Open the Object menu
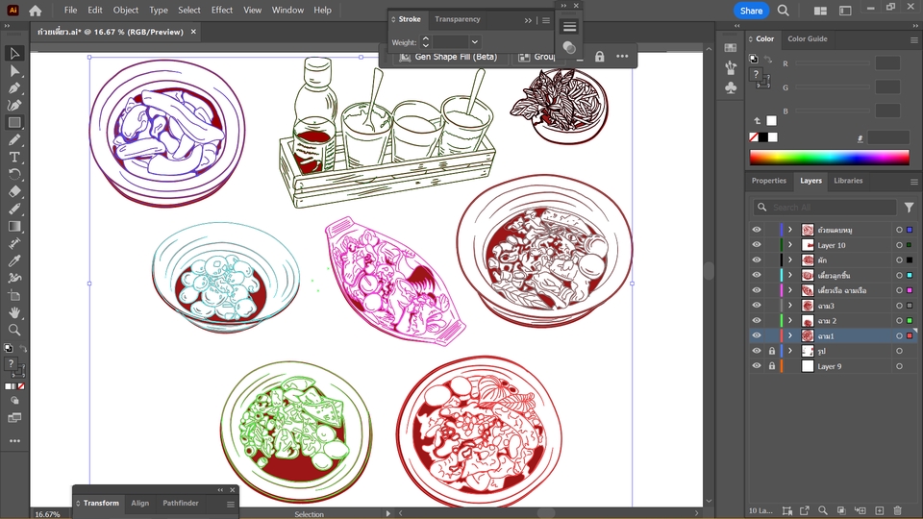Image resolution: width=923 pixels, height=519 pixels. [x=125, y=10]
